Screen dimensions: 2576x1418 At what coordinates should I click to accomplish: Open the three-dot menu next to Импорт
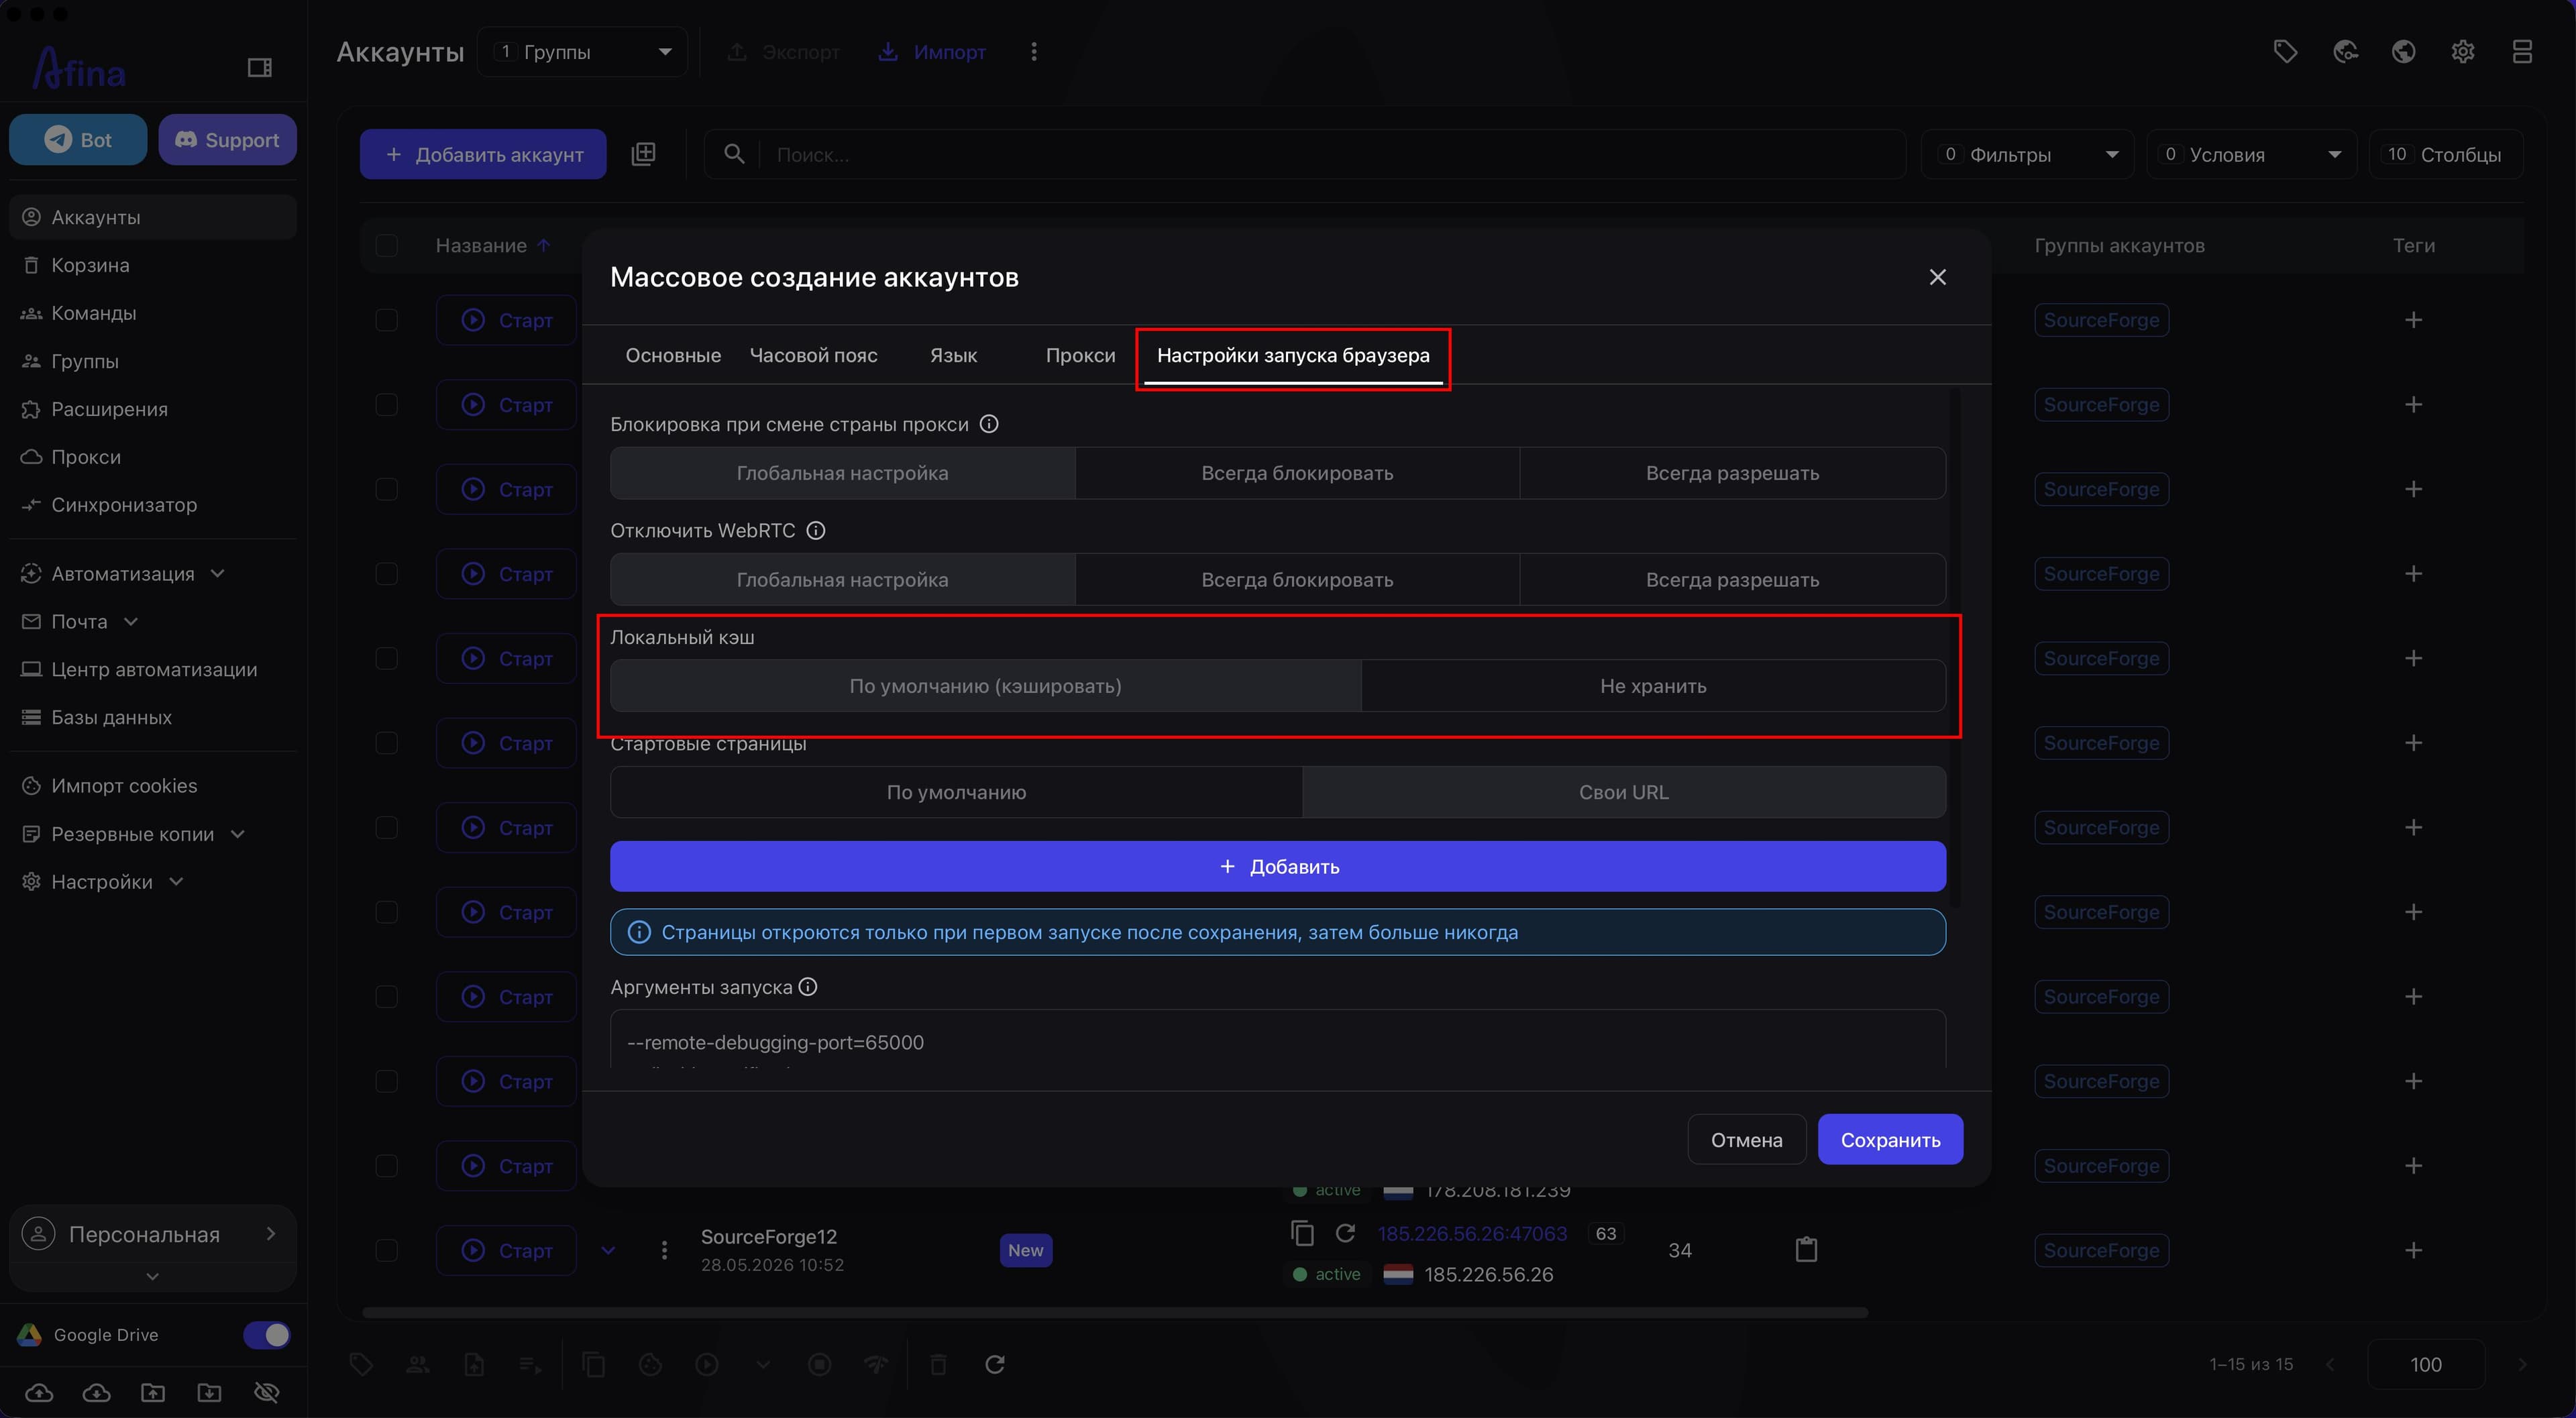tap(1034, 51)
